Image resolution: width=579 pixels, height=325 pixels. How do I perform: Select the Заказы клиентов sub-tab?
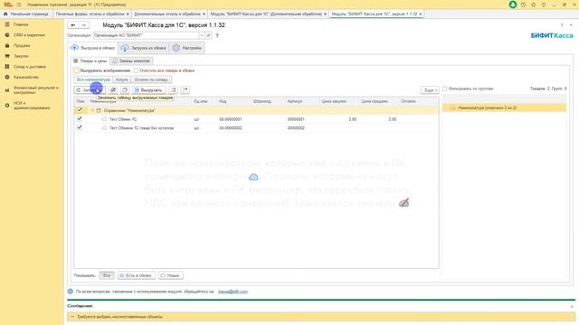pyautogui.click(x=131, y=60)
